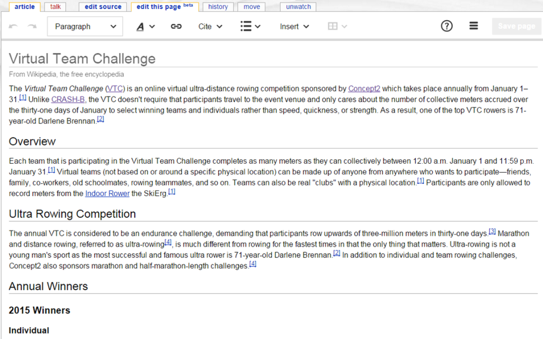Click the Save page button
This screenshot has width=543, height=339.
(516, 25)
